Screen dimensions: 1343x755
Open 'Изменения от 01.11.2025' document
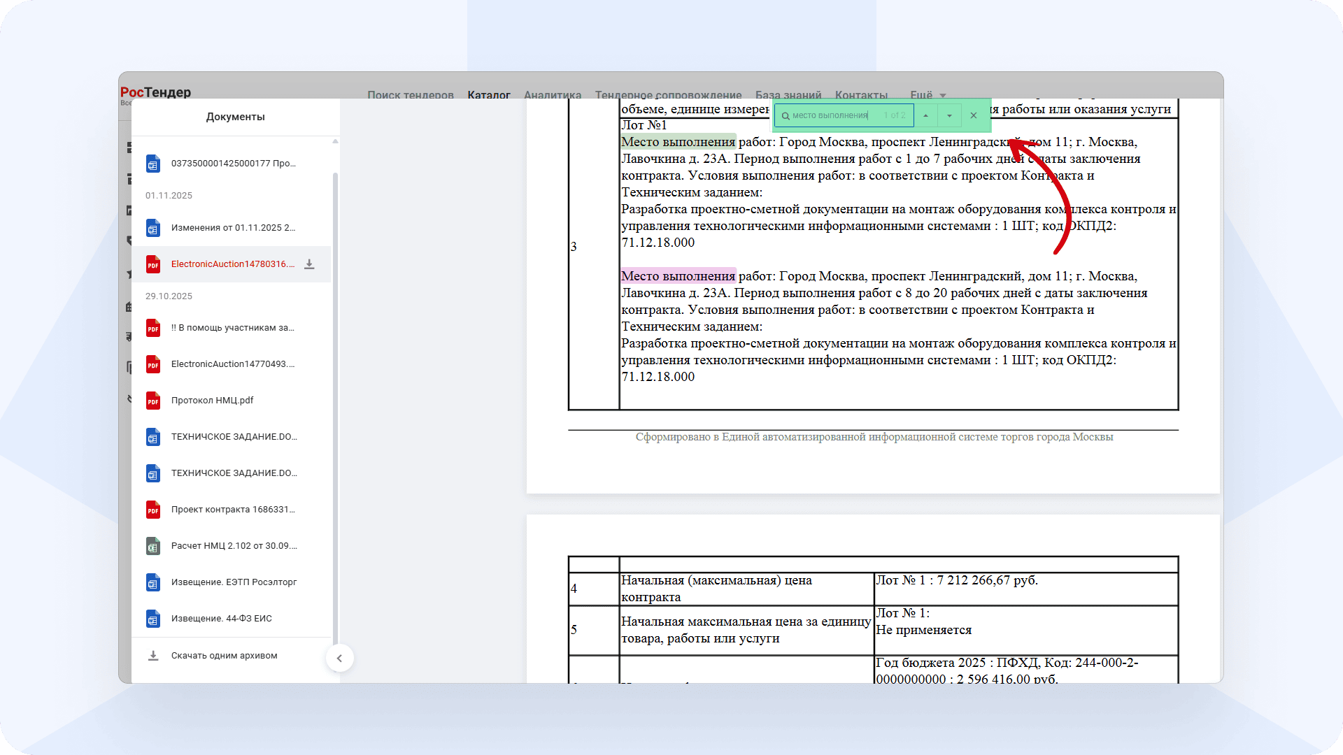(232, 228)
